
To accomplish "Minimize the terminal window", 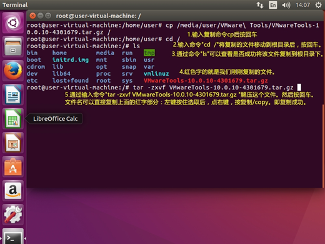I will click(41, 16).
